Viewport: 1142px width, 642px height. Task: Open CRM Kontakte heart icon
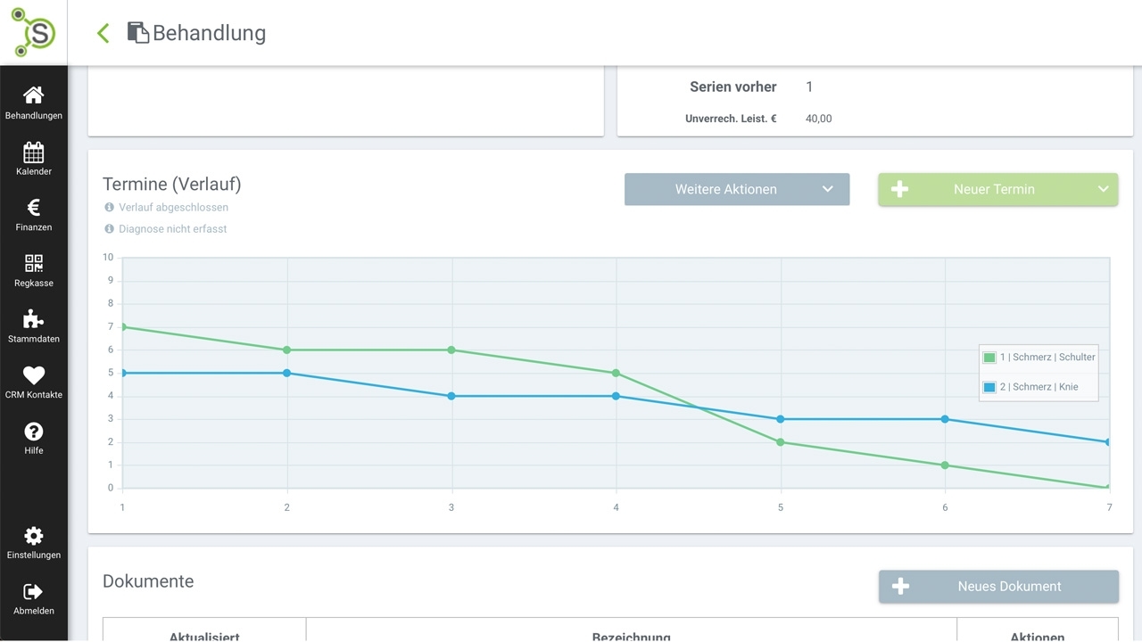pyautogui.click(x=33, y=375)
